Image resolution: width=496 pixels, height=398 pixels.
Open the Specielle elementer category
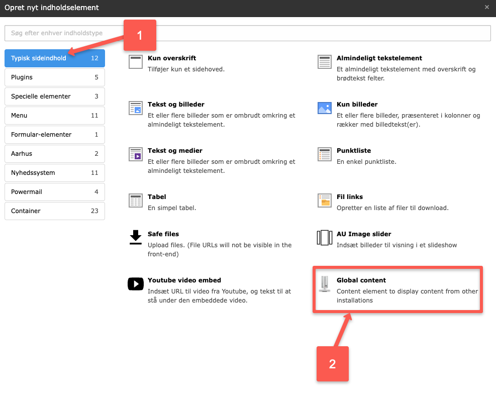point(54,96)
